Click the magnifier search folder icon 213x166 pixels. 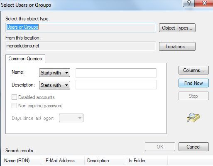193,117
